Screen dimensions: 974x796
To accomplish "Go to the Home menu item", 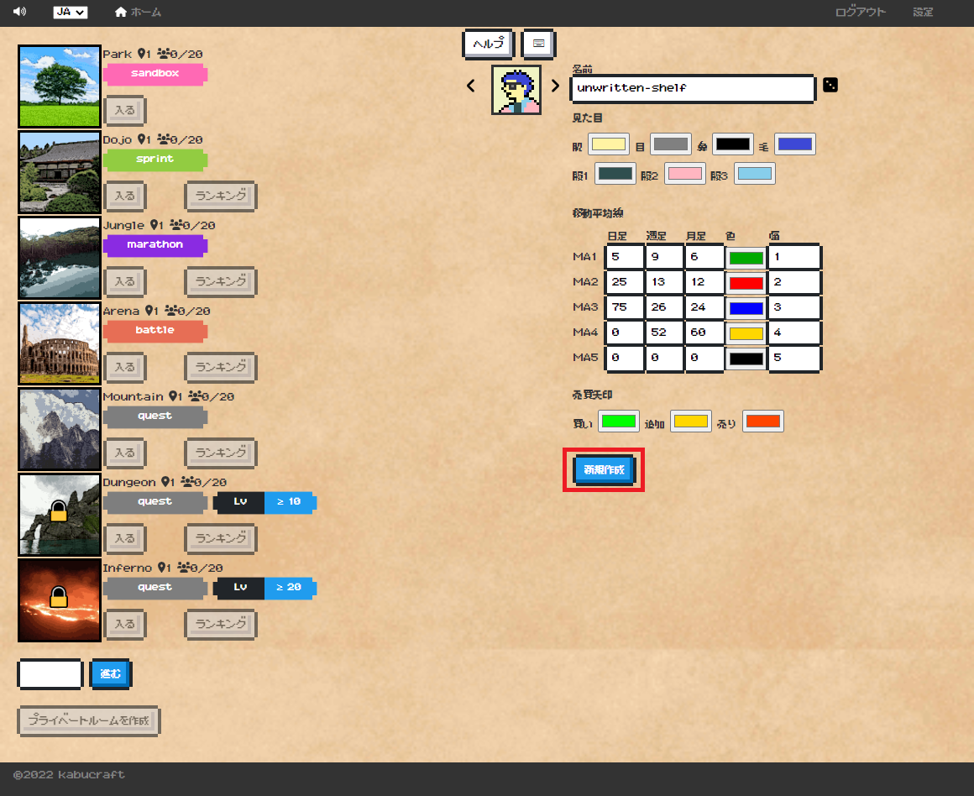I will 138,13.
